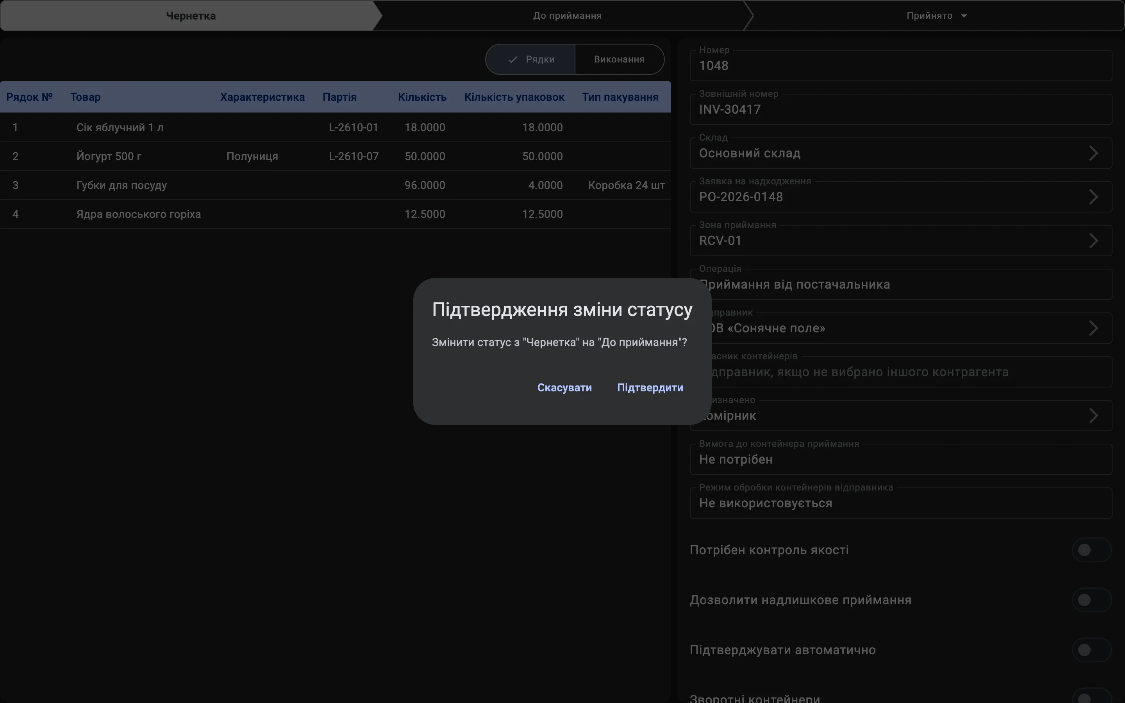
Task: Click the checkmark icon in Рядки
Action: click(513, 59)
